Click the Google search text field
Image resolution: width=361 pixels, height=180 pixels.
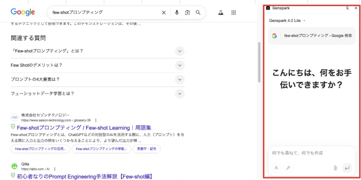click(x=105, y=13)
